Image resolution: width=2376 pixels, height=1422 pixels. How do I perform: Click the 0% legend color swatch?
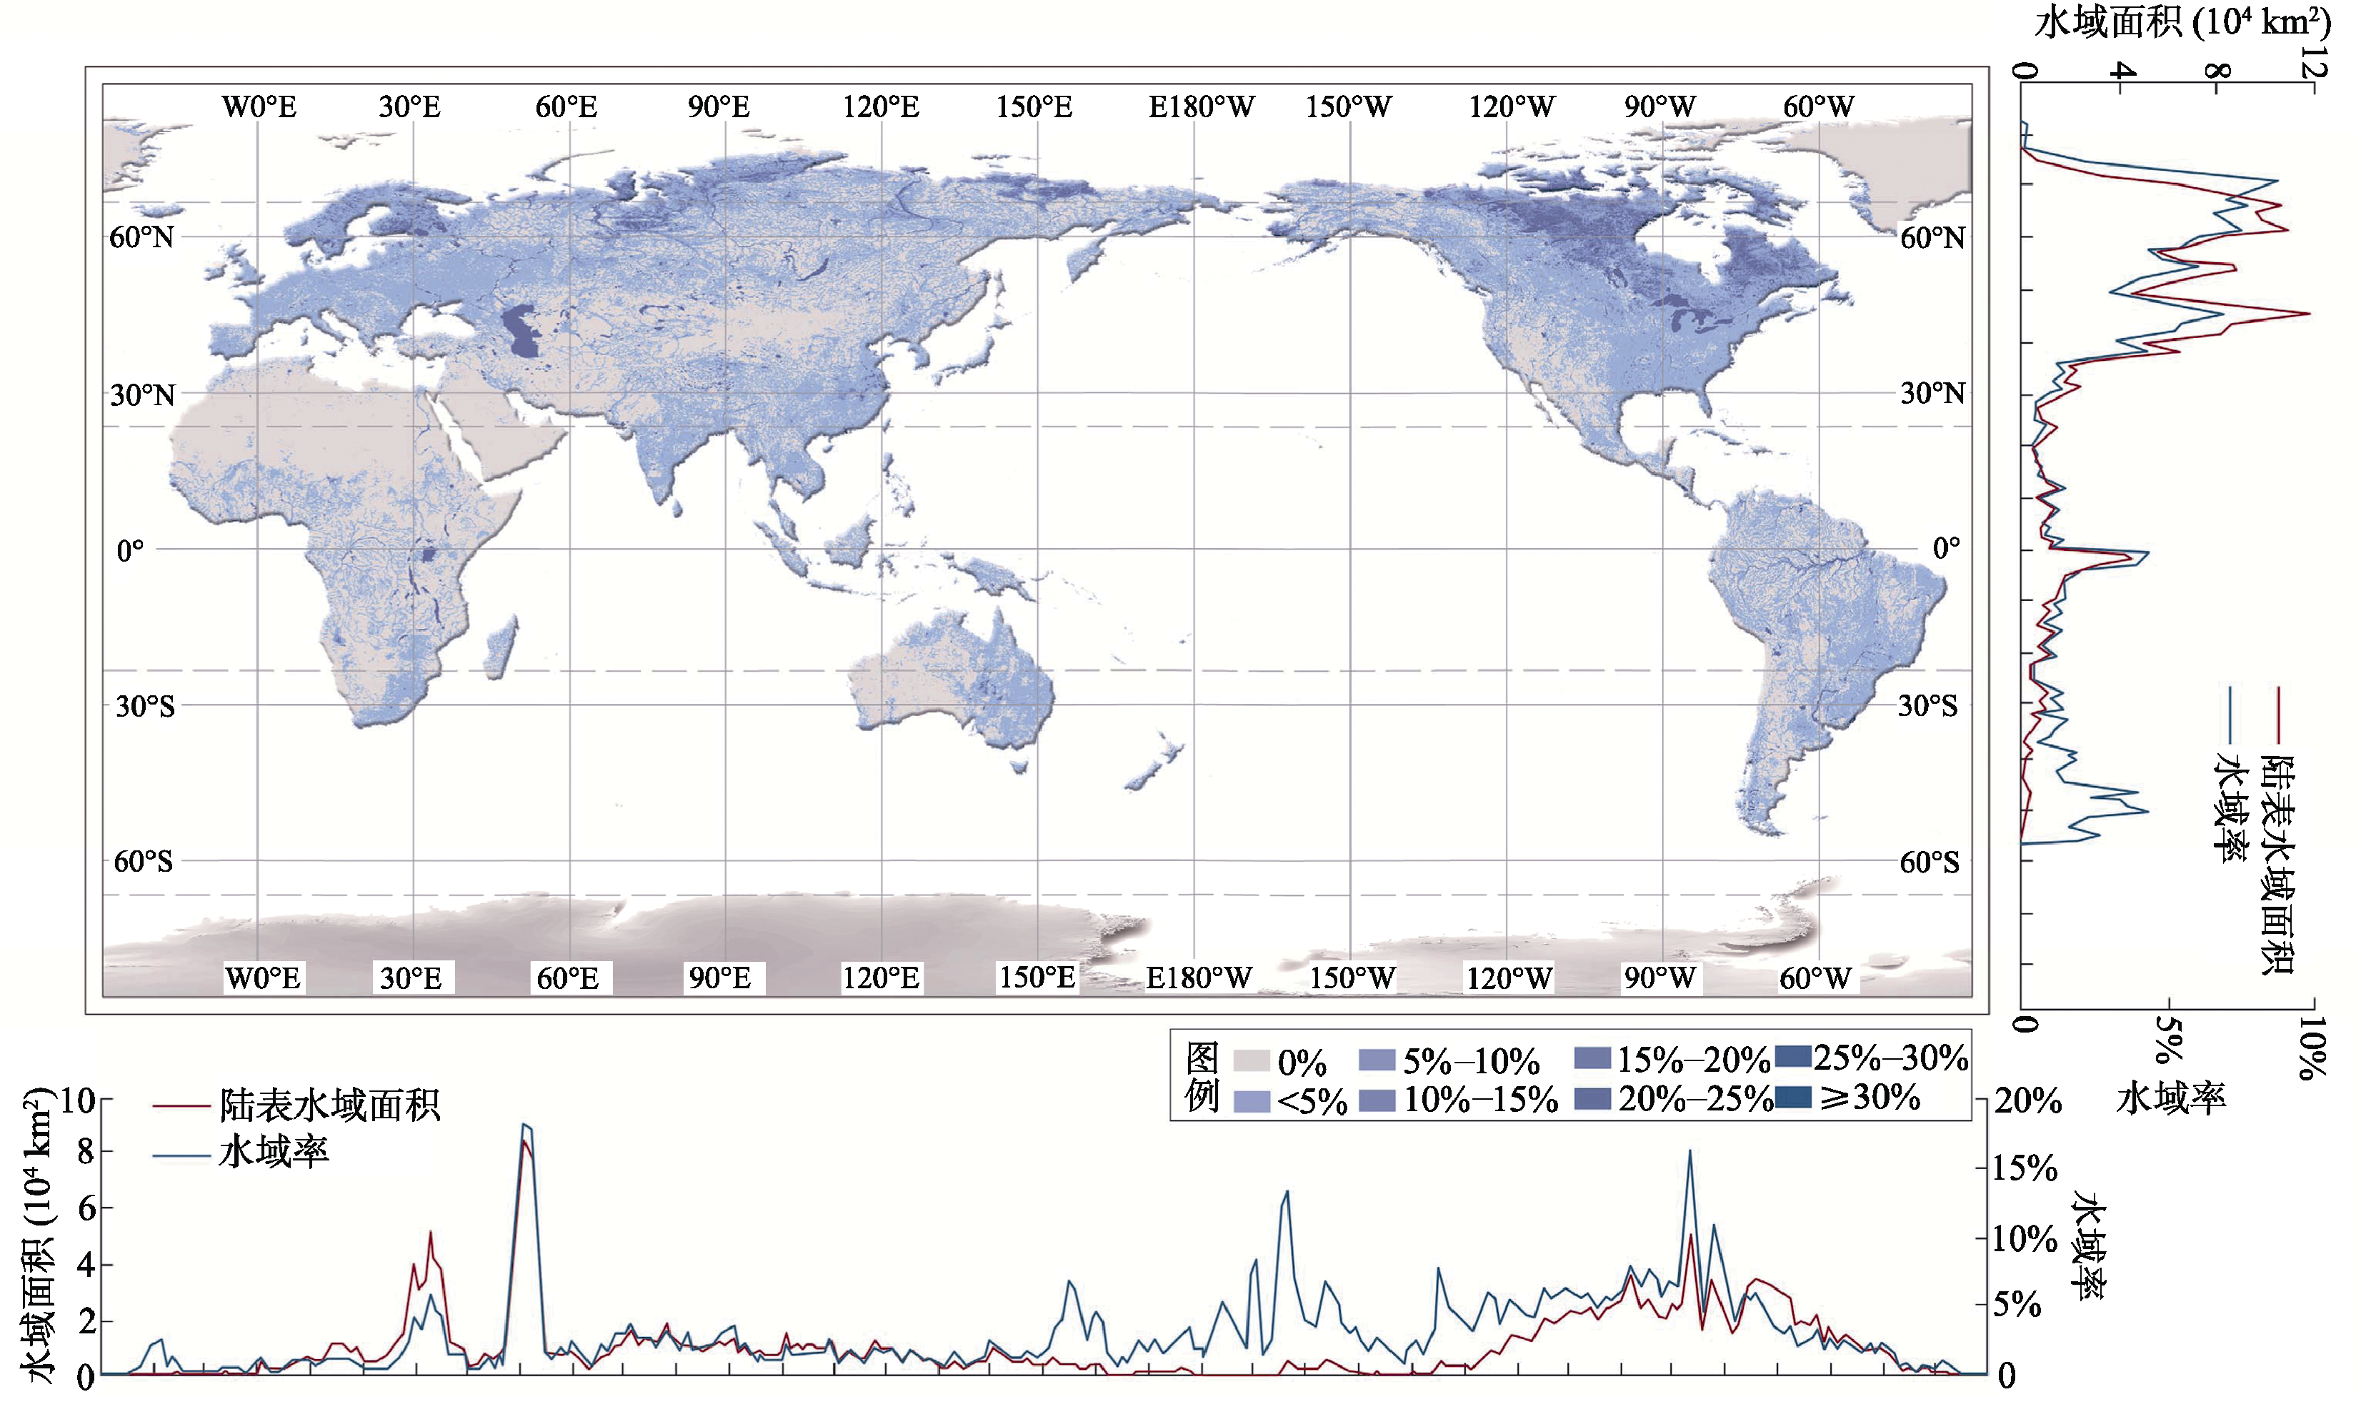(1251, 1062)
